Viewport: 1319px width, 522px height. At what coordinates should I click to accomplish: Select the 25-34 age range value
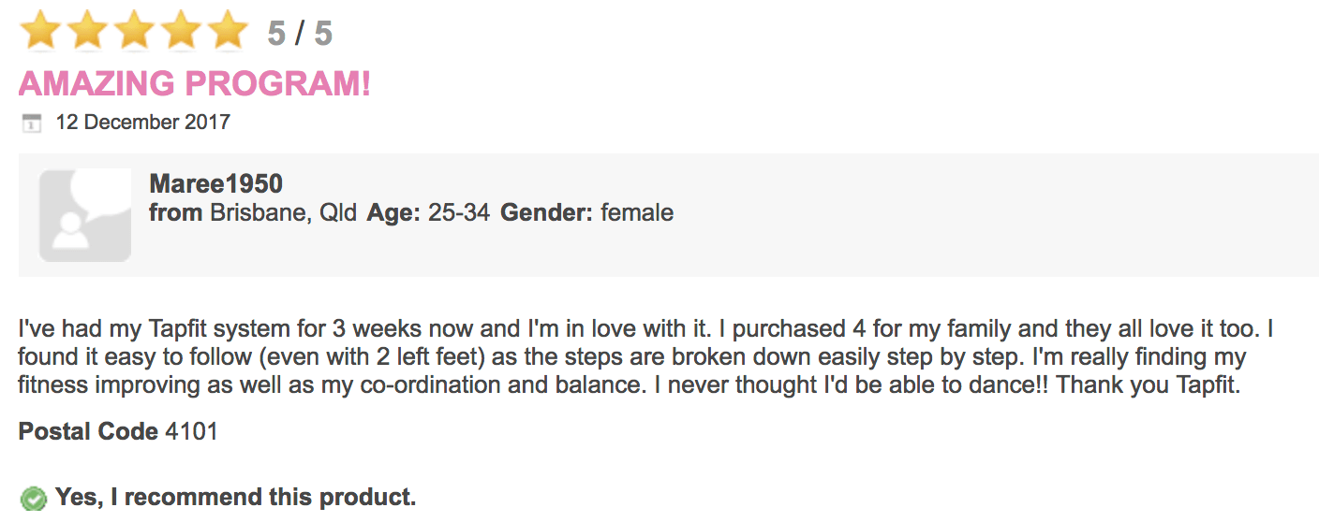tap(459, 213)
